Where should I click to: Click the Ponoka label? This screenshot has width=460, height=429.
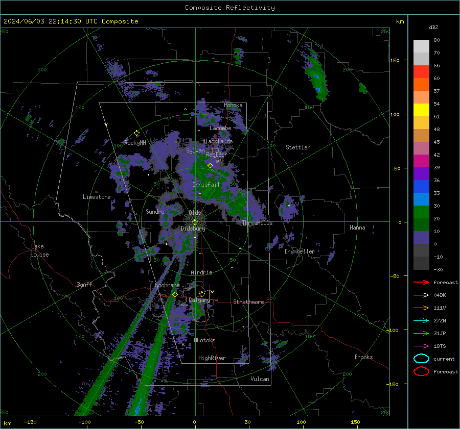point(233,105)
